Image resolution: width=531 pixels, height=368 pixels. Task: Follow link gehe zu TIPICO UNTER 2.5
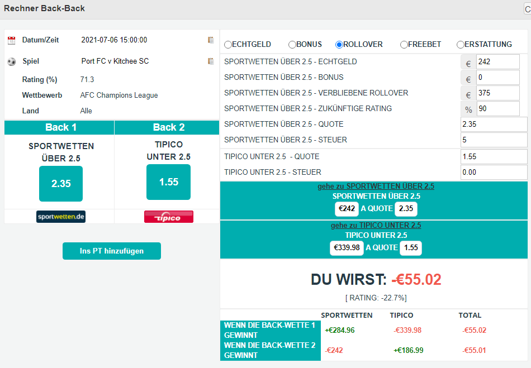376,225
